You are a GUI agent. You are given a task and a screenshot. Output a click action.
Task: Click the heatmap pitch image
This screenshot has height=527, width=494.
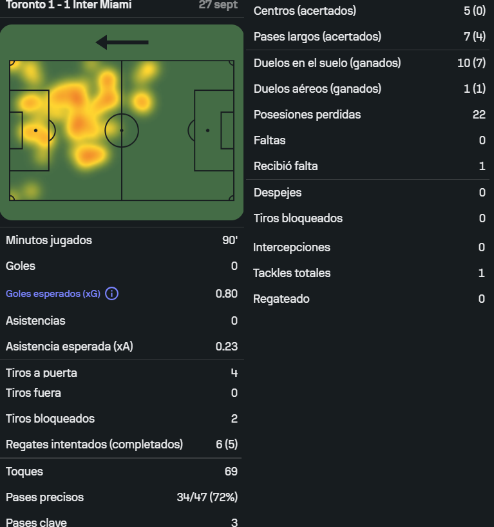click(x=122, y=122)
